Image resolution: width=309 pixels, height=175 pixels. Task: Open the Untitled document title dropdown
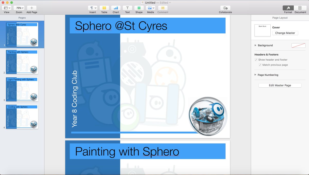tap(170, 3)
